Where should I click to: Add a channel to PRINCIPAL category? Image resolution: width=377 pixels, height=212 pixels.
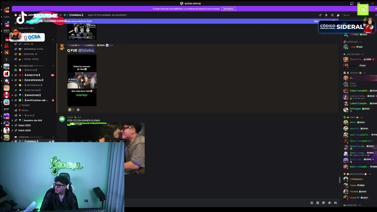[x=53, y=137]
